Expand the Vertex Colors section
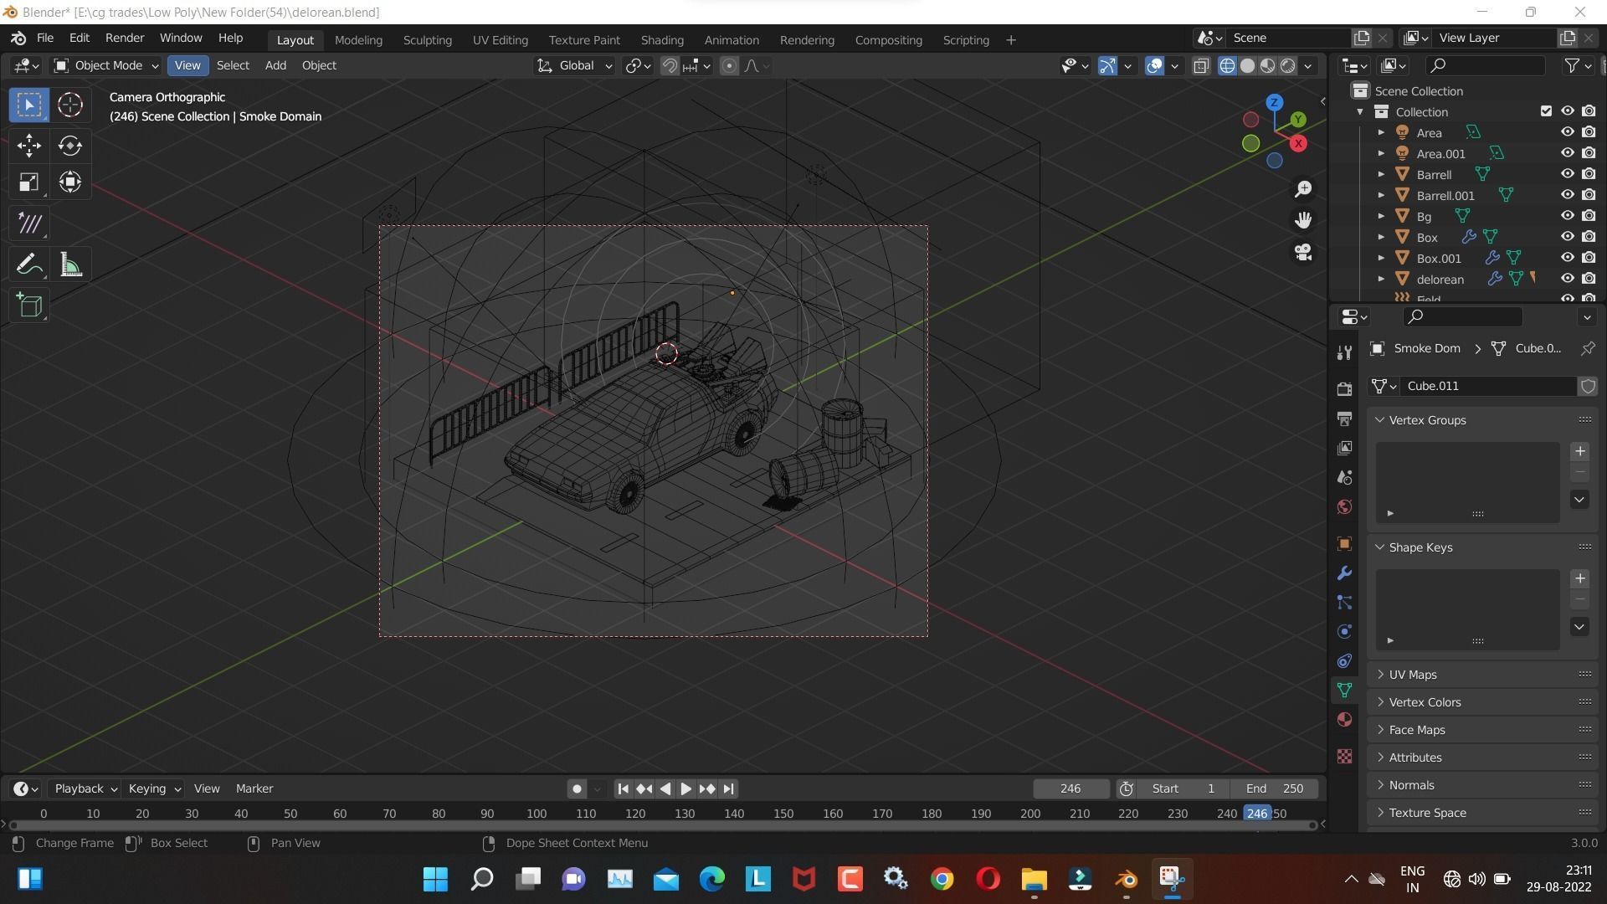 1425,701
